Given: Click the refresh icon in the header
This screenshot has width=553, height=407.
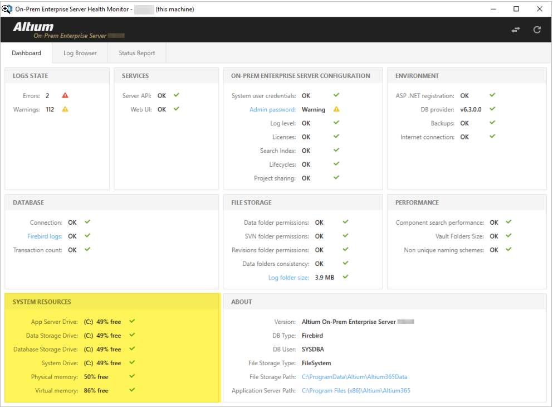Looking at the screenshot, I should [537, 30].
